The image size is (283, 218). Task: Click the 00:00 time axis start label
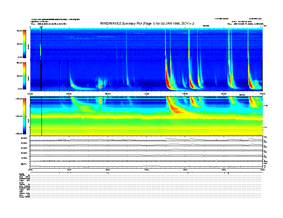pyautogui.click(x=30, y=93)
